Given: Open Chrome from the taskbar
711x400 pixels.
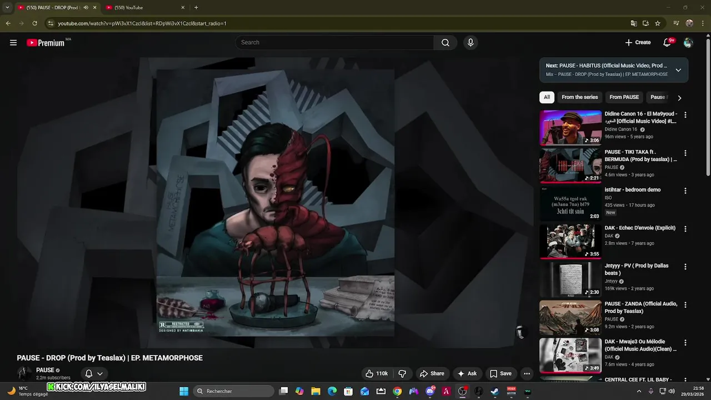Looking at the screenshot, I should coord(397,391).
